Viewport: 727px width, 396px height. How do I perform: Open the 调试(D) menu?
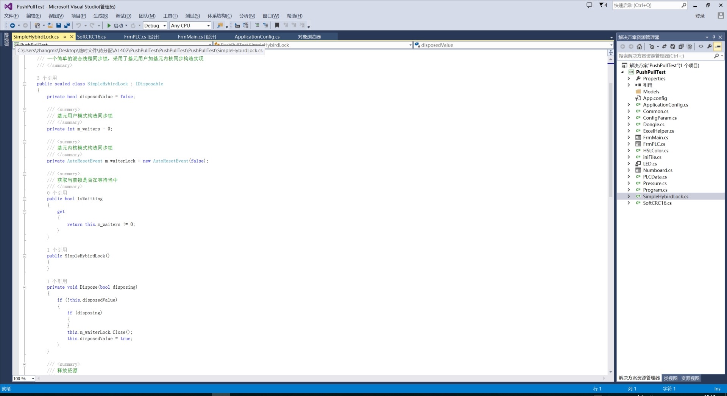[x=123, y=16]
